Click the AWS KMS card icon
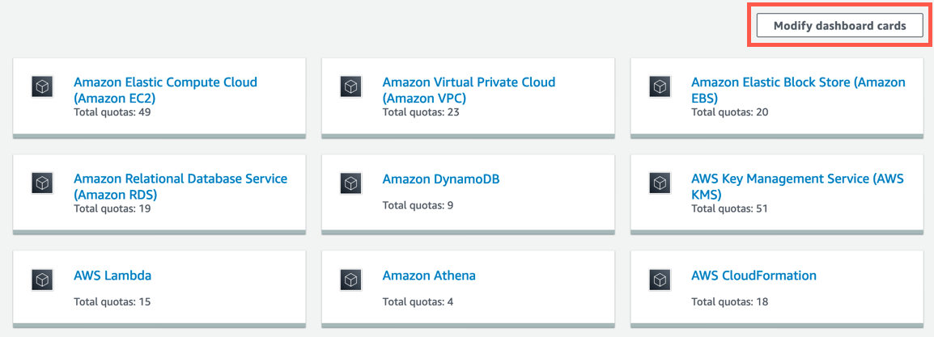The image size is (934, 337). 660,183
